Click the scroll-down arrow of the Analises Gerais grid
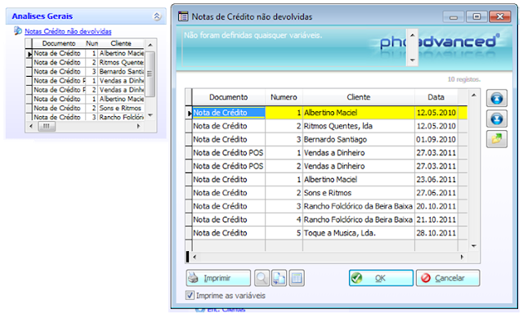 [x=150, y=114]
